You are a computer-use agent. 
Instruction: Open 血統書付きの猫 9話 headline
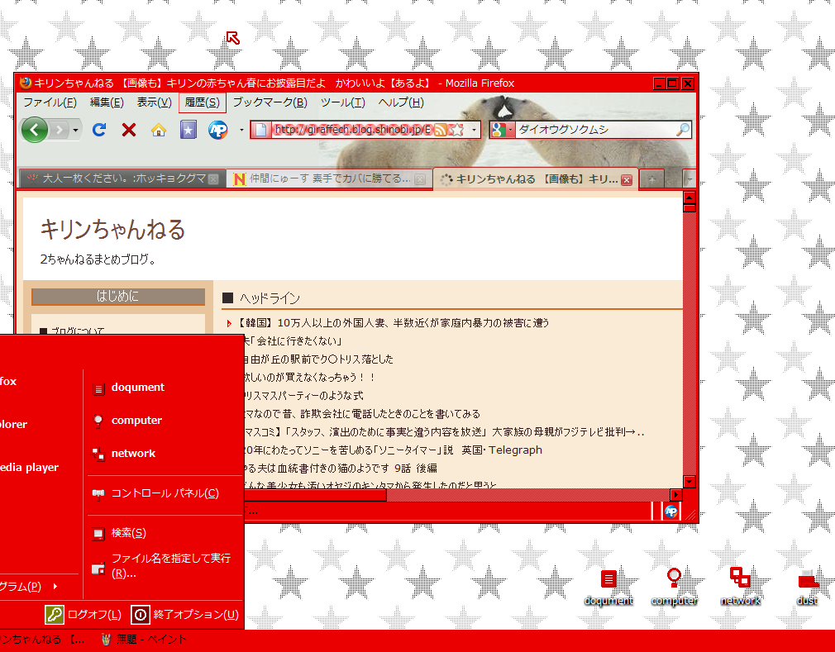341,468
